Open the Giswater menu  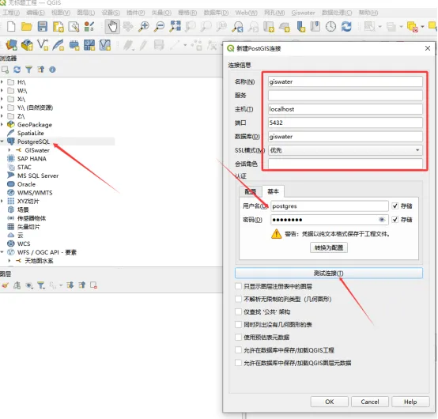tap(303, 13)
